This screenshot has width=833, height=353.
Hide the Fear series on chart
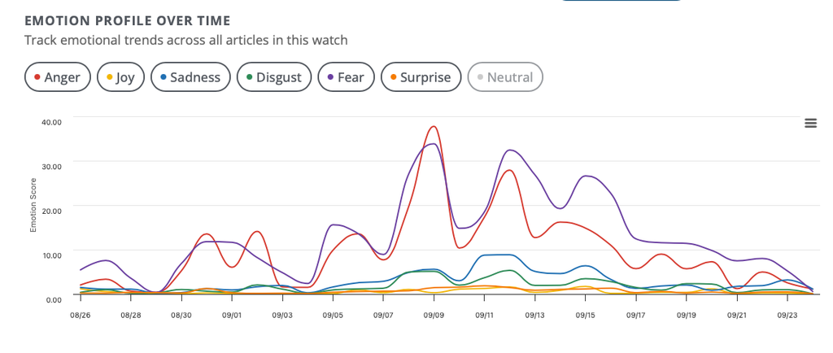[x=346, y=77]
